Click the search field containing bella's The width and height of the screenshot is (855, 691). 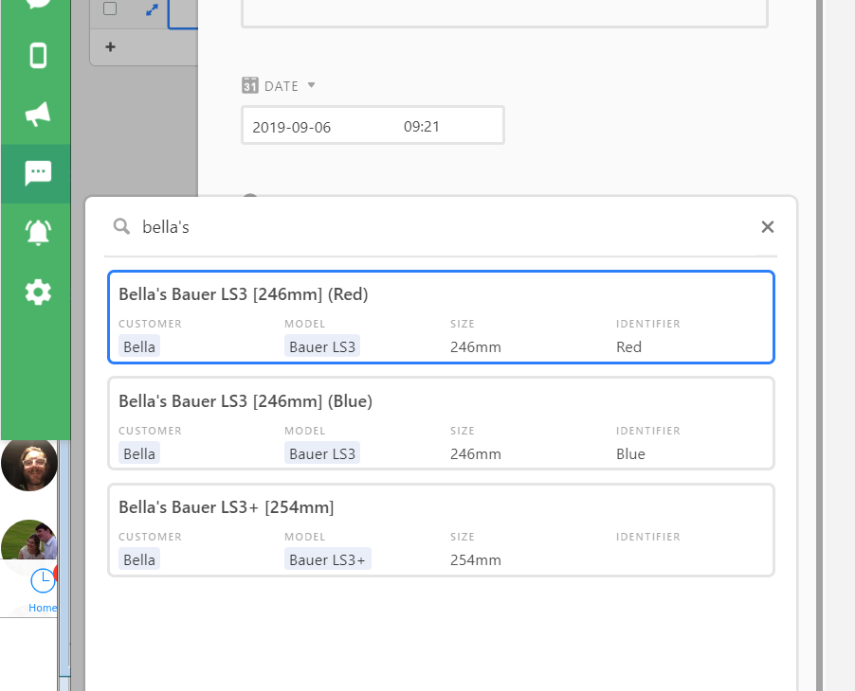point(441,226)
